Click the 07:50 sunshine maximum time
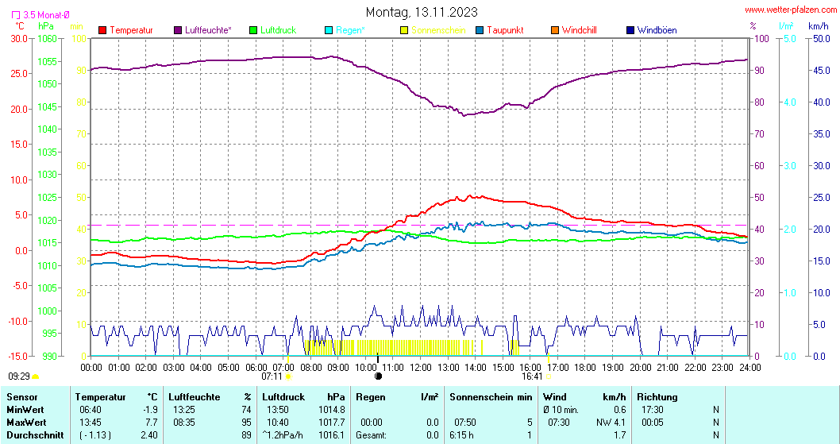This screenshot has width=840, height=444. pos(465,423)
